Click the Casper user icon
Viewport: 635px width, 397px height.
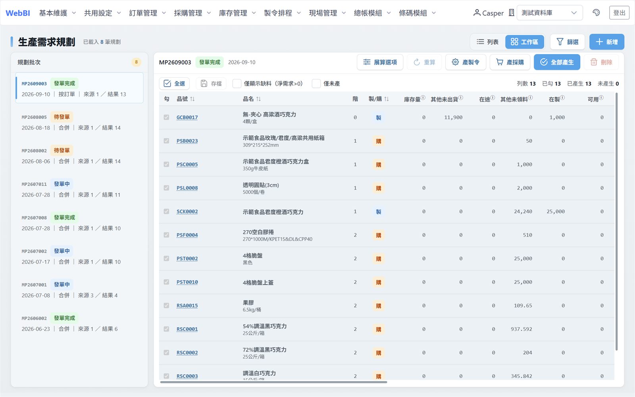coord(477,13)
